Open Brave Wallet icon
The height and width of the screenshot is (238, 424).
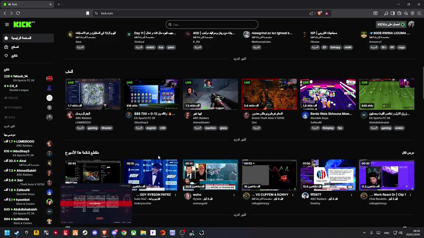coord(399,13)
